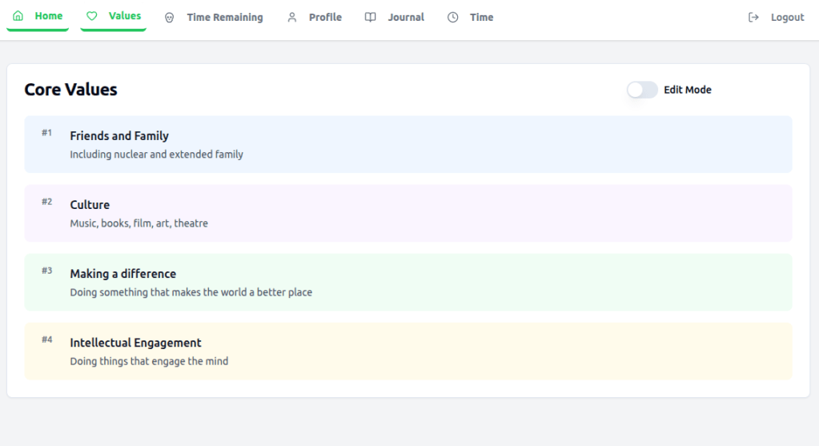Click the heart icon beside Values
819x446 pixels.
[92, 16]
